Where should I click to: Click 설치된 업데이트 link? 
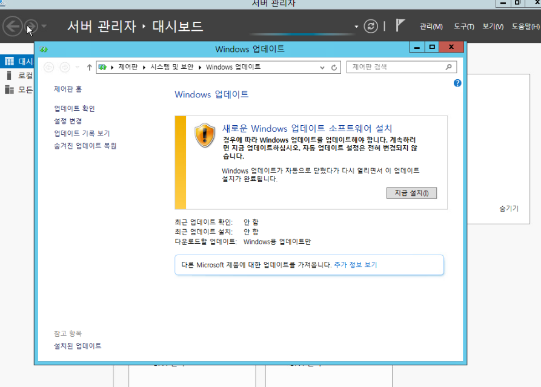pyautogui.click(x=78, y=346)
